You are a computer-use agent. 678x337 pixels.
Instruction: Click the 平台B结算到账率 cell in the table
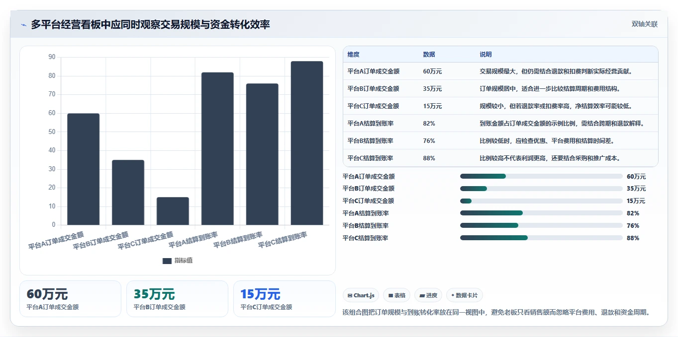370,141
